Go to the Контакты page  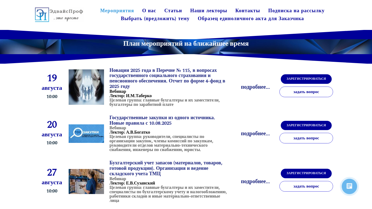(x=248, y=11)
